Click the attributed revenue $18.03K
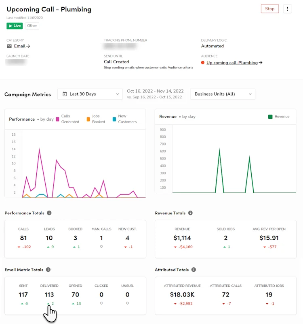 point(182,295)
